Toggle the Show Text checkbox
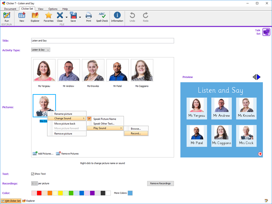Screen dimensions: 272x204 (33, 174)
